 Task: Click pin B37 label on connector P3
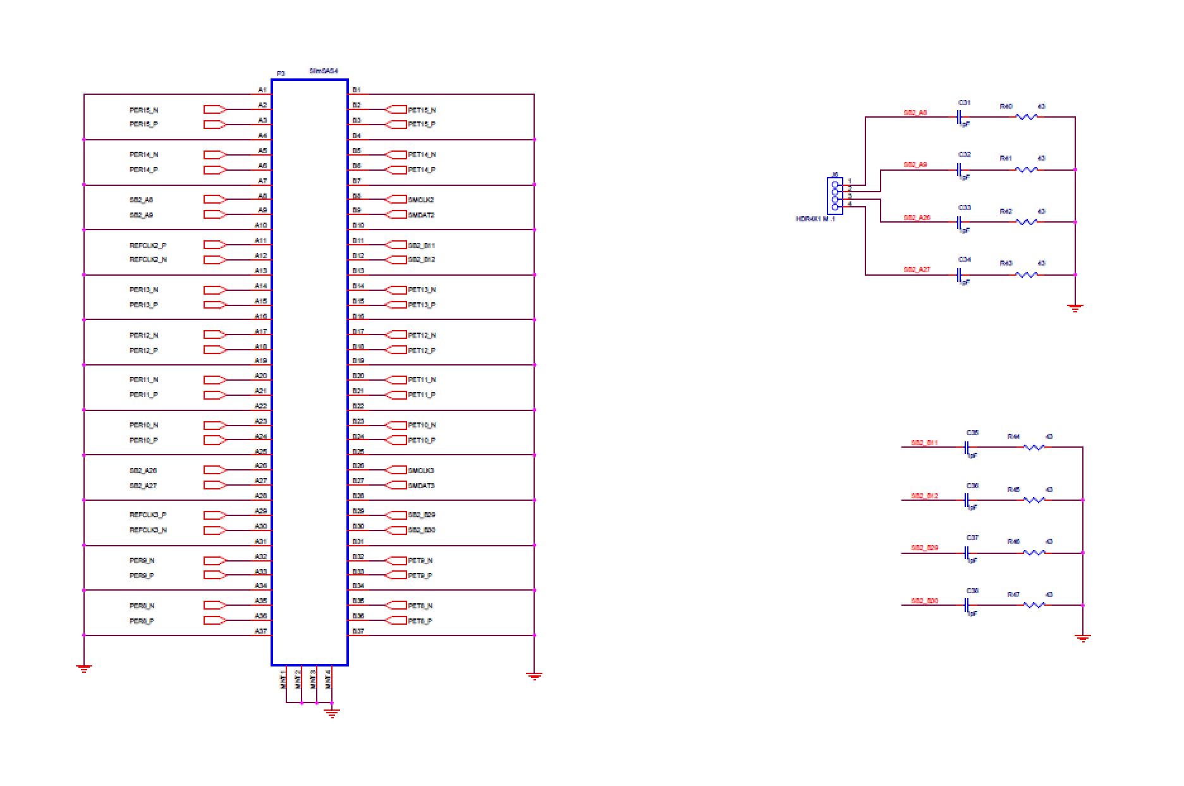pos(358,632)
